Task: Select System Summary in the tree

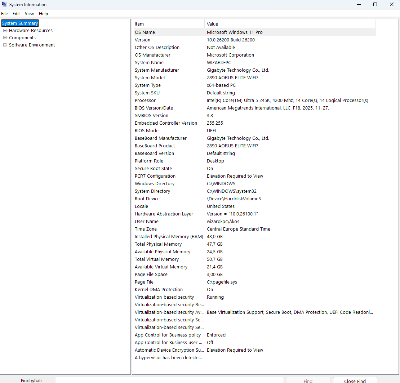Action: [20, 23]
